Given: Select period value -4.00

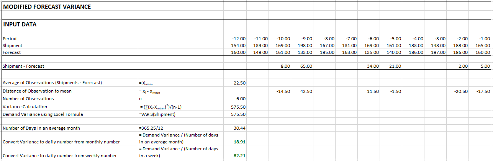Looking at the screenshot, I should (418, 39).
